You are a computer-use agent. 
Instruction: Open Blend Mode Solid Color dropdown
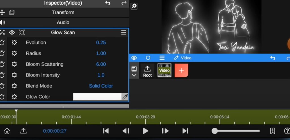coord(101,86)
